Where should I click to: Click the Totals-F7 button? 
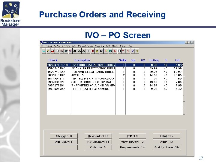[x=166, y=136]
